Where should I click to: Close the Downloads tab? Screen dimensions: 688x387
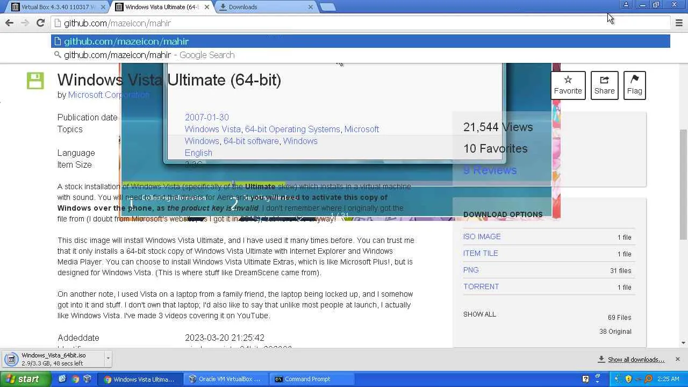point(310,7)
